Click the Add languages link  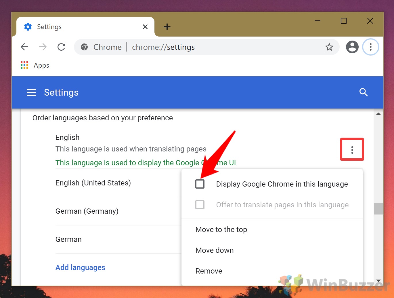click(80, 267)
